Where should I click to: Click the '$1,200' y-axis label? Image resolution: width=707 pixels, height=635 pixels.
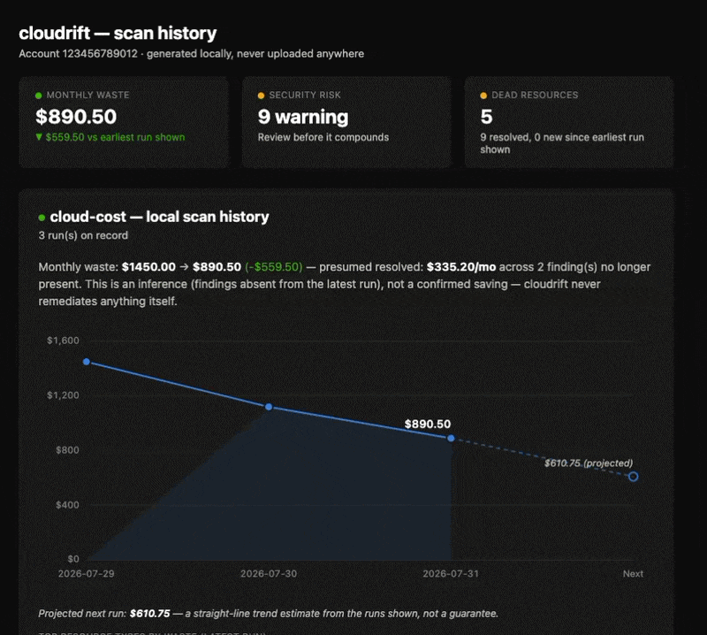click(x=63, y=395)
